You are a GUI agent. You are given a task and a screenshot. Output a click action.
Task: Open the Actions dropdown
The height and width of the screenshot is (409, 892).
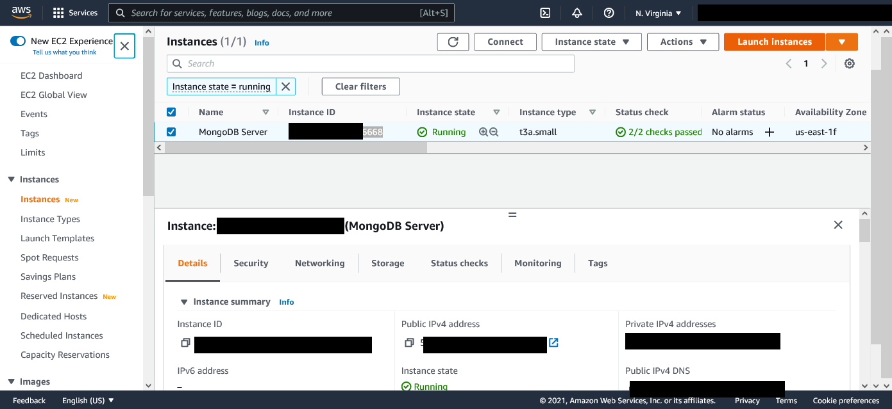684,42
